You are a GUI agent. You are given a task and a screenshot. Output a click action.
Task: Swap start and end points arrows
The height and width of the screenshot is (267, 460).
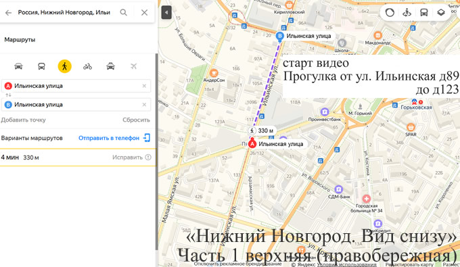tap(8, 95)
